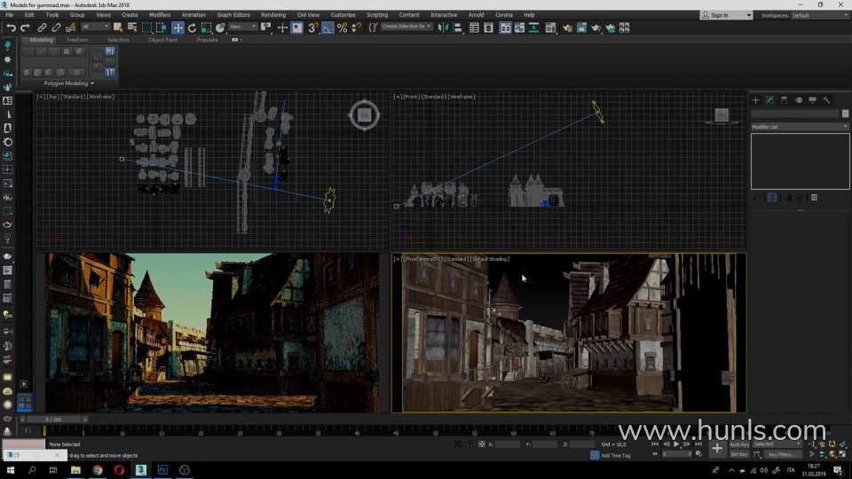Screen dimensions: 852x479
Task: Activate the Select and Move tool
Action: point(177,27)
